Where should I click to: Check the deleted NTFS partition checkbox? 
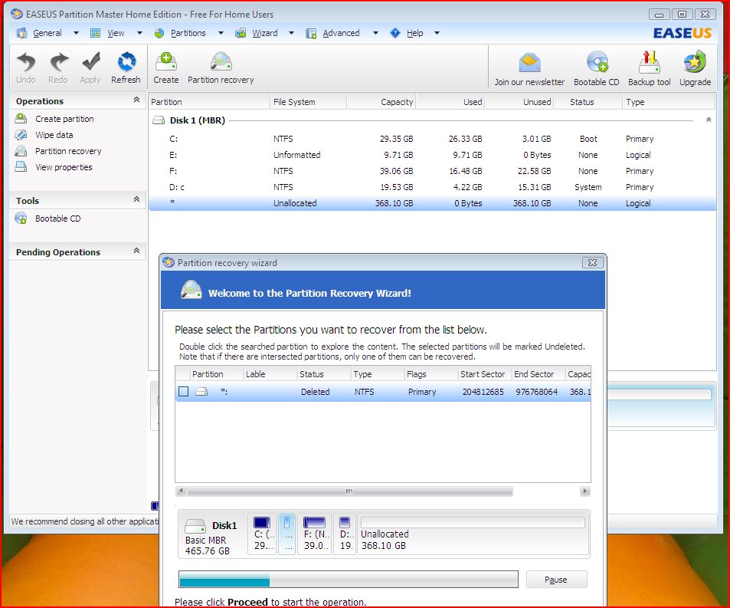click(x=183, y=391)
